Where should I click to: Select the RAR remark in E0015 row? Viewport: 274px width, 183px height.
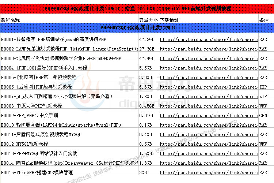(x=266, y=171)
